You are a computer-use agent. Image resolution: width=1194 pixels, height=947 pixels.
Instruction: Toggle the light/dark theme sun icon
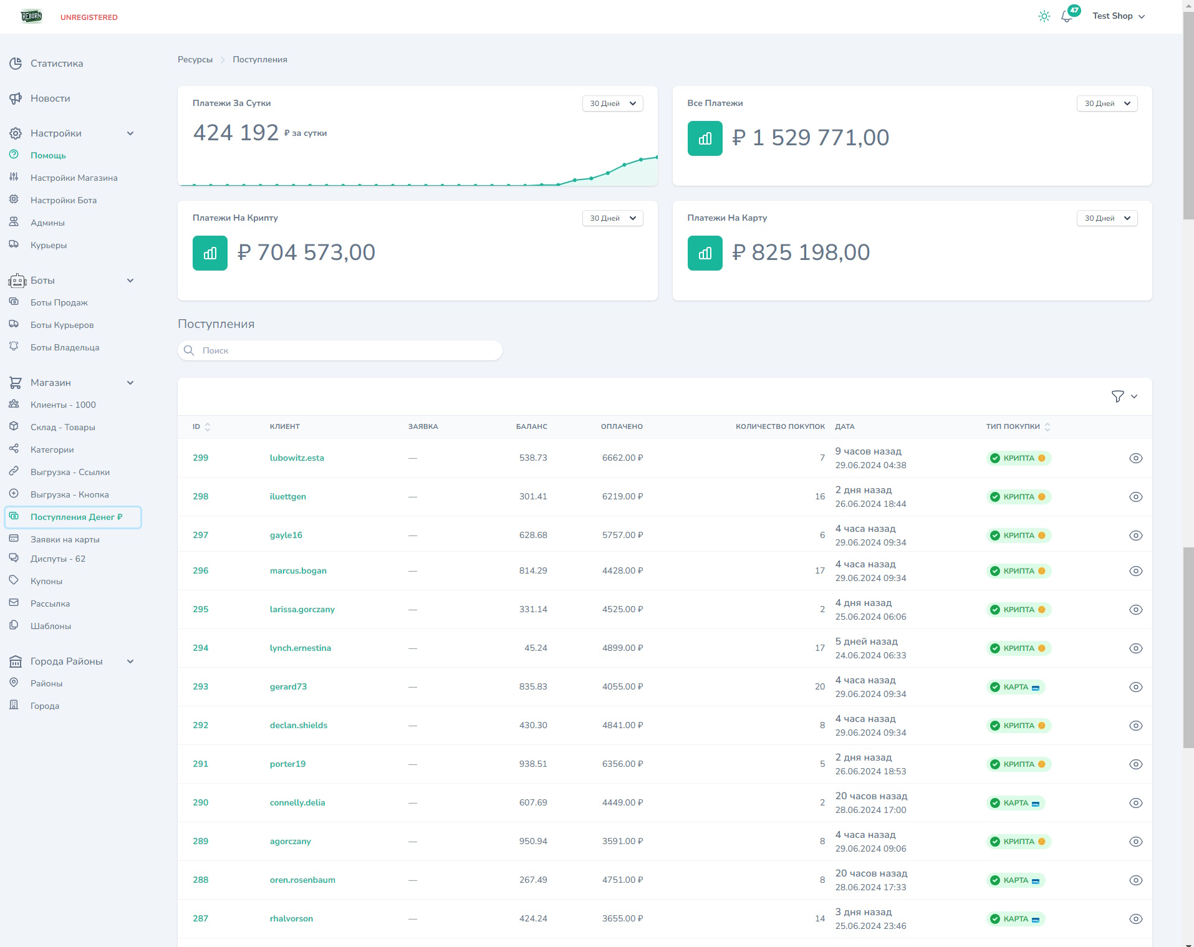coord(1044,16)
